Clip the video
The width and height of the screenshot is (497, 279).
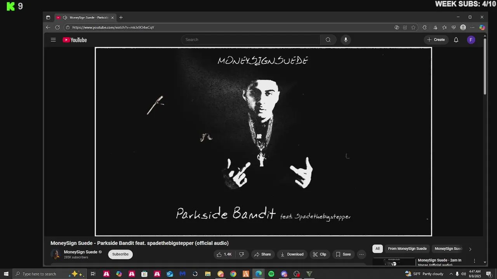[320, 254]
